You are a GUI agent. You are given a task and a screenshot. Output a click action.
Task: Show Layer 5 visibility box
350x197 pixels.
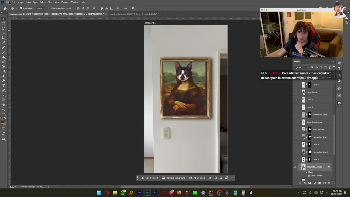(295, 85)
